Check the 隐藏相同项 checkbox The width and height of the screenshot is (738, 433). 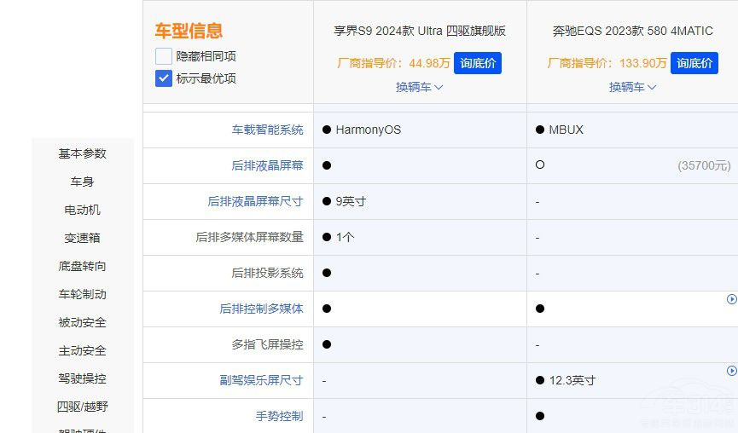[x=164, y=56]
